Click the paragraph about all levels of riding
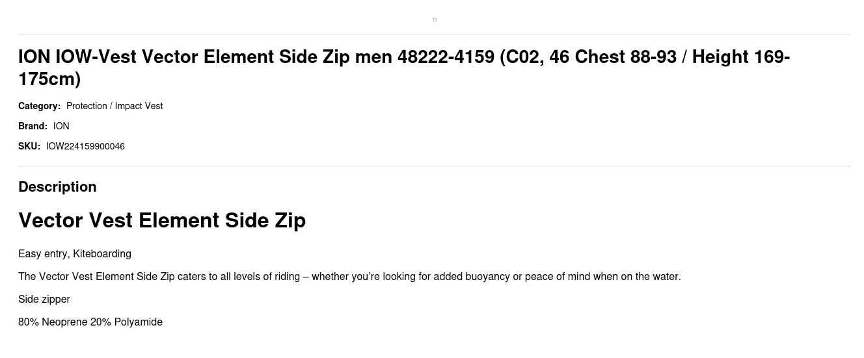The height and width of the screenshot is (358, 864). [349, 276]
